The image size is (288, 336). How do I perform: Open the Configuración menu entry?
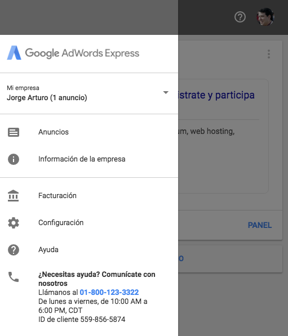click(x=89, y=223)
